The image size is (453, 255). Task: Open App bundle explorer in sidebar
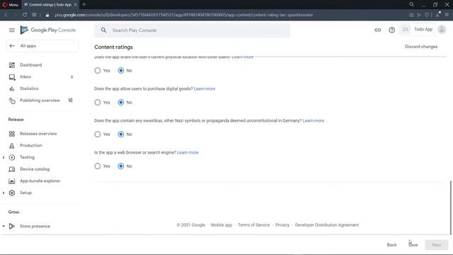[x=39, y=181]
